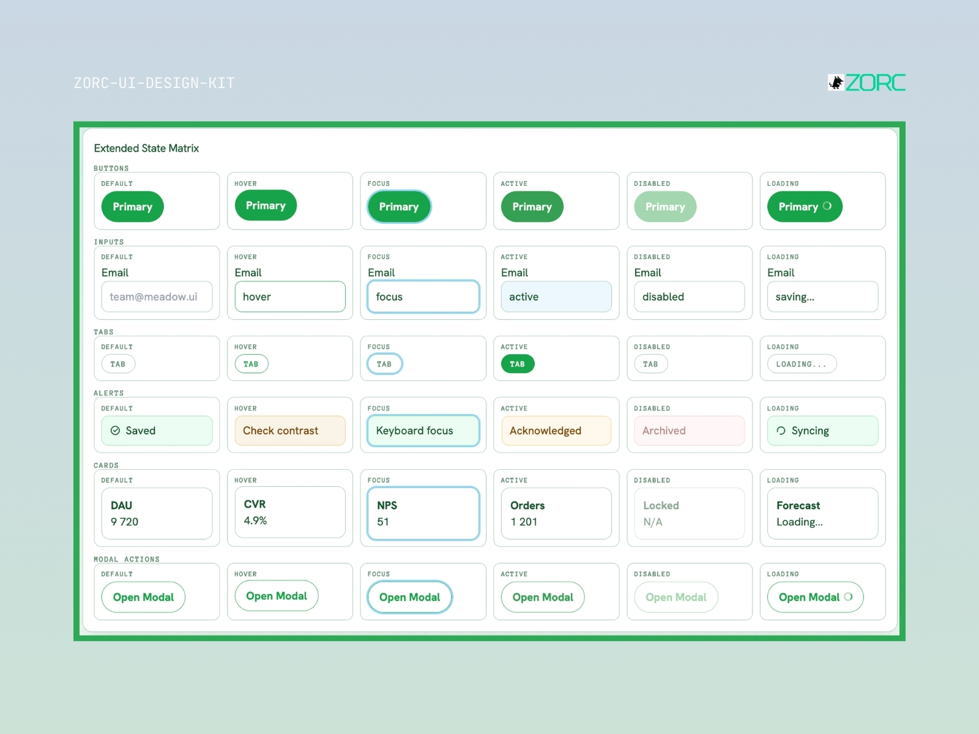Click the spinner icon on the loading Primary button

827,206
